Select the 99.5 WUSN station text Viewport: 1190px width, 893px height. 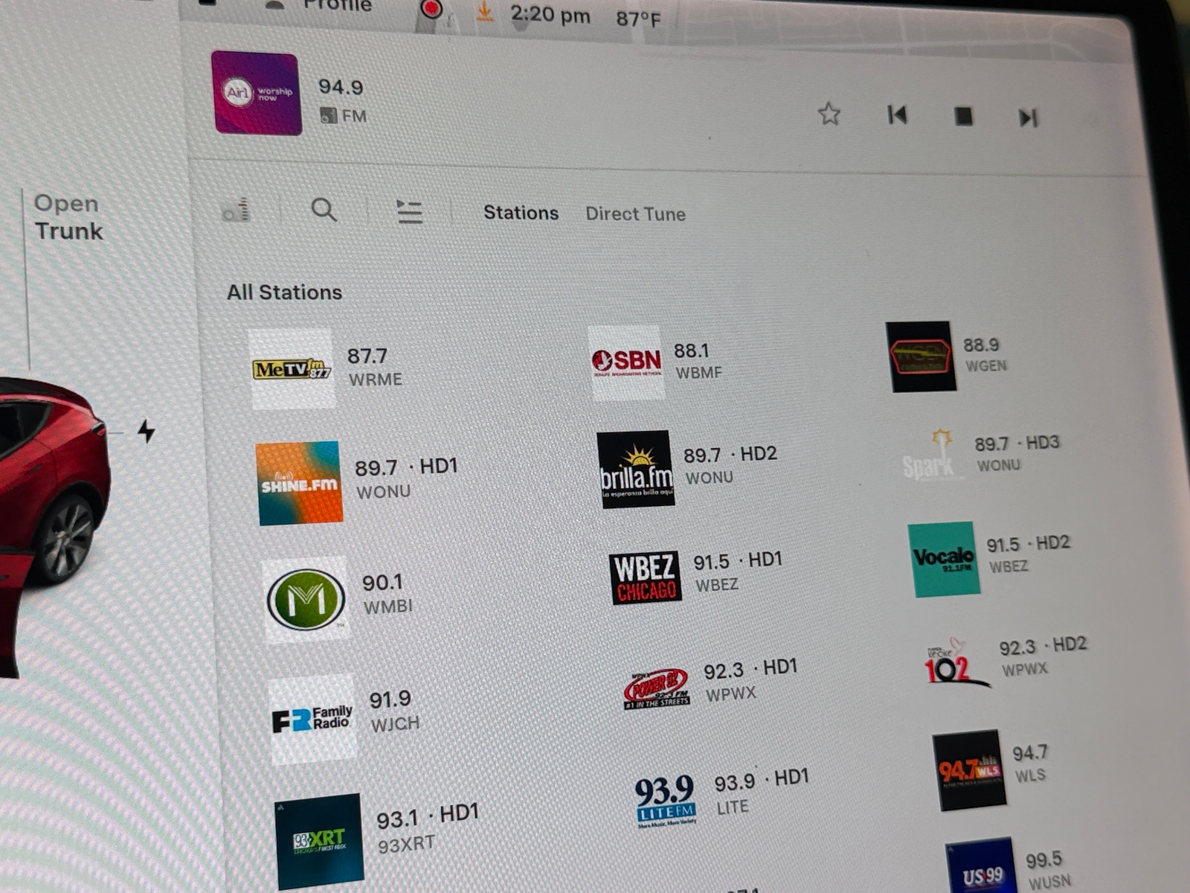[1049, 871]
